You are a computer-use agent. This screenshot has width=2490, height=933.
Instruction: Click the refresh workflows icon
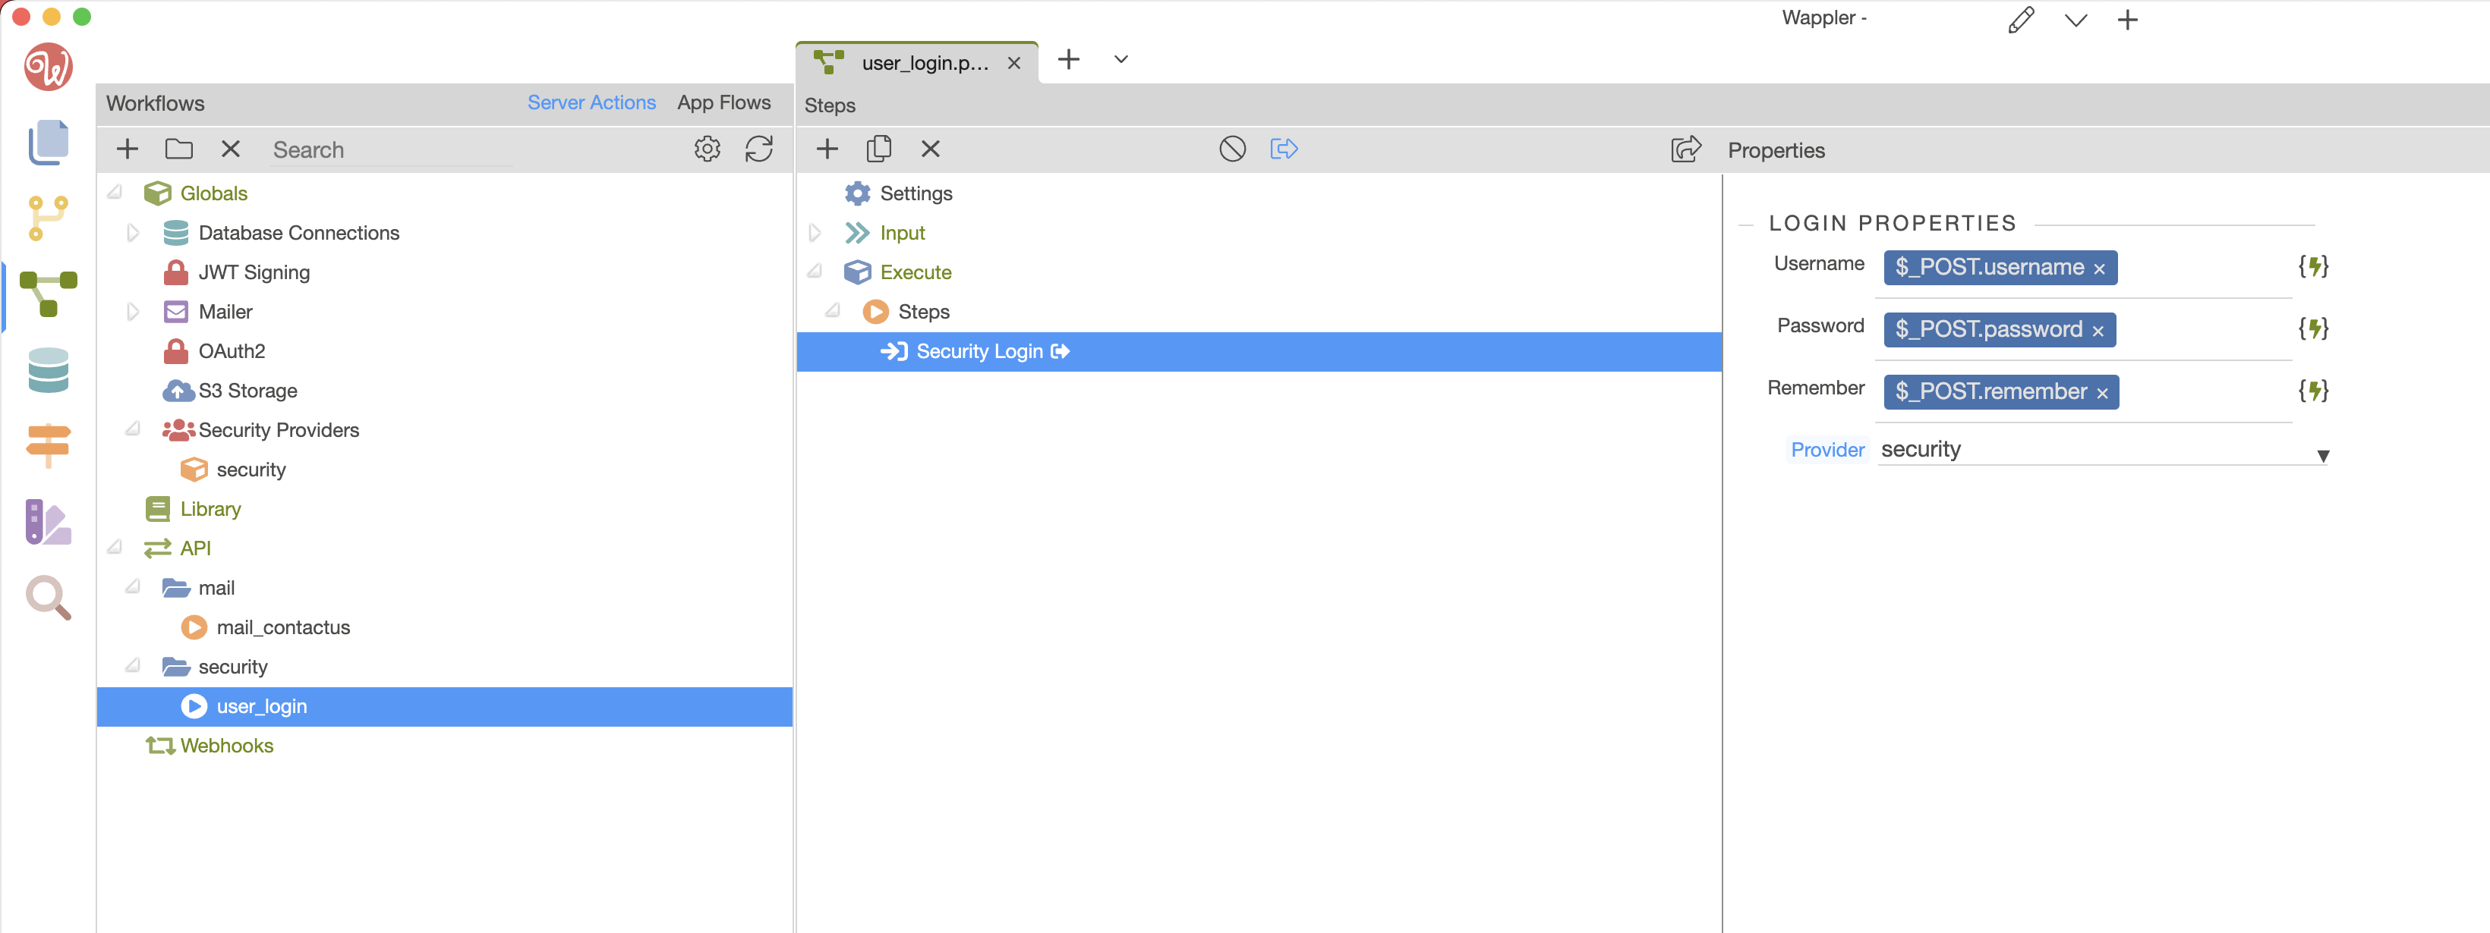759,149
